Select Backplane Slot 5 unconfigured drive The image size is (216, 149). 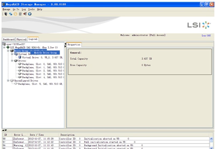coord(40,84)
